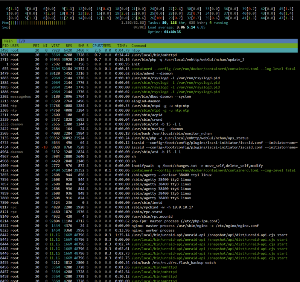Select the /usr/sbin/crond process row
This screenshot has height=282, width=300.
(149, 120)
